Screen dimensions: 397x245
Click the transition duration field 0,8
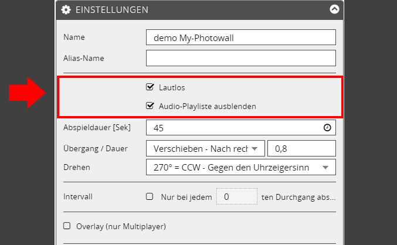(x=301, y=149)
